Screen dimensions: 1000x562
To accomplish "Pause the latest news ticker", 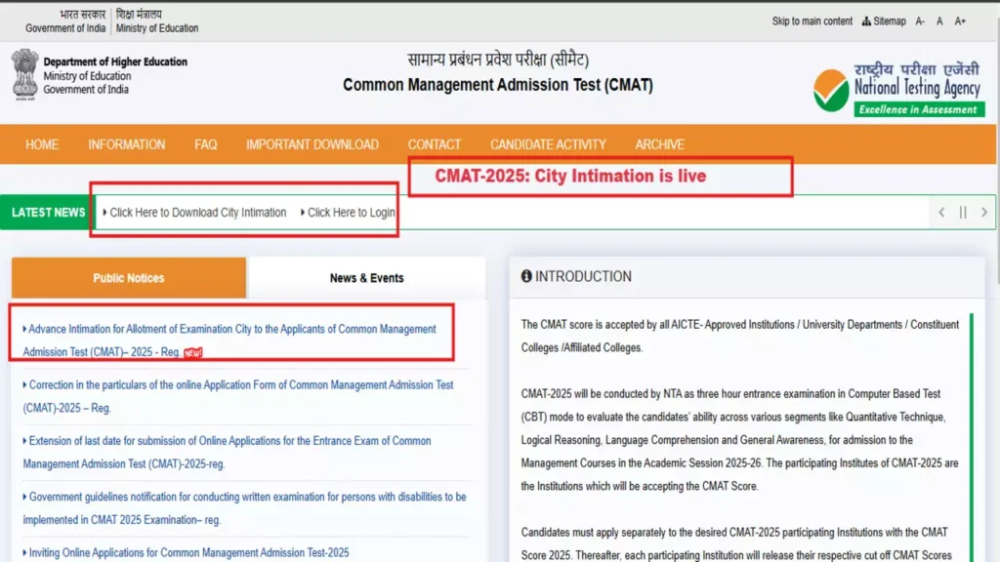I will [x=963, y=212].
